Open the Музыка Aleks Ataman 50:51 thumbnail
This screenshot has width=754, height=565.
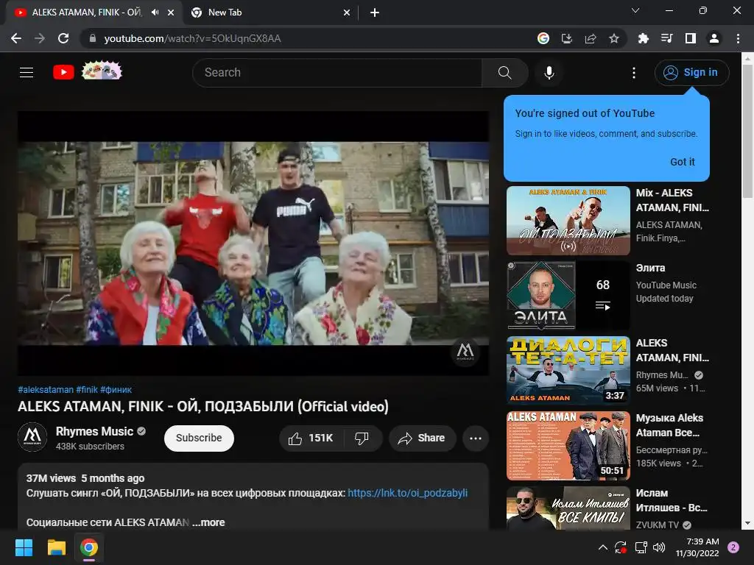pos(568,445)
